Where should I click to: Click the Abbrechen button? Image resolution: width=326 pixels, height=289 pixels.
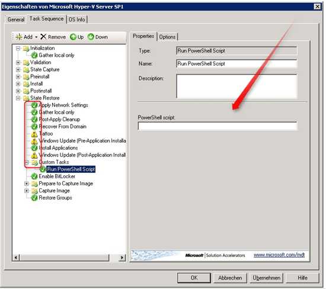pos(230,278)
